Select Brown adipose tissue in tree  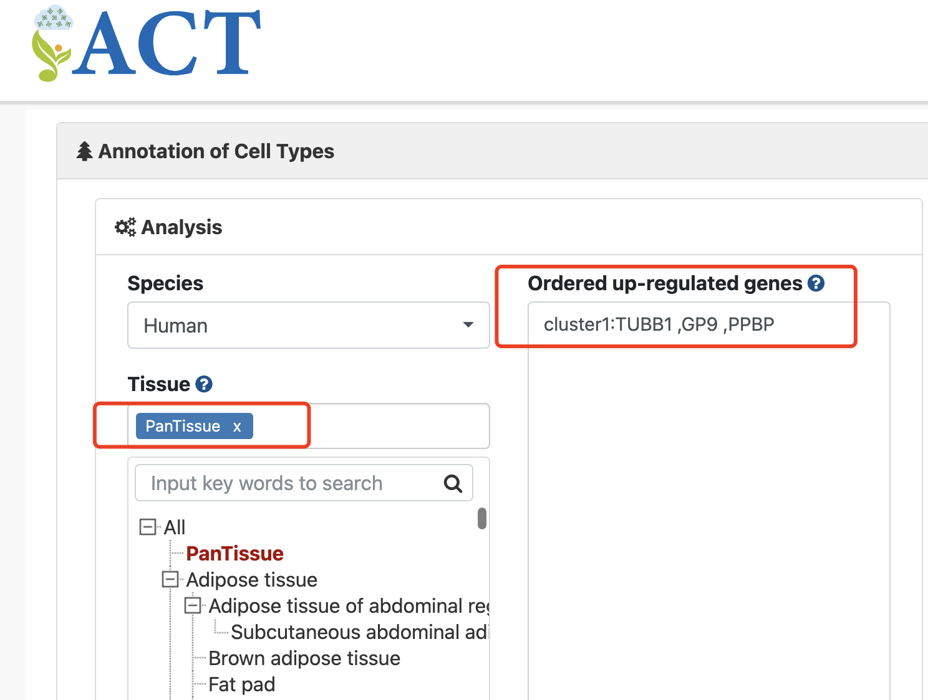pyautogui.click(x=304, y=658)
